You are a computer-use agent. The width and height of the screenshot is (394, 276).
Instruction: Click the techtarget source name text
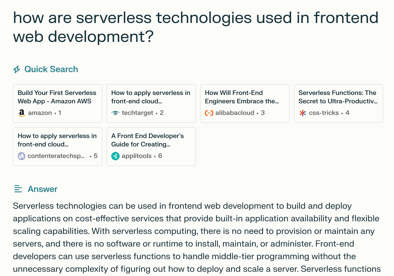click(137, 113)
